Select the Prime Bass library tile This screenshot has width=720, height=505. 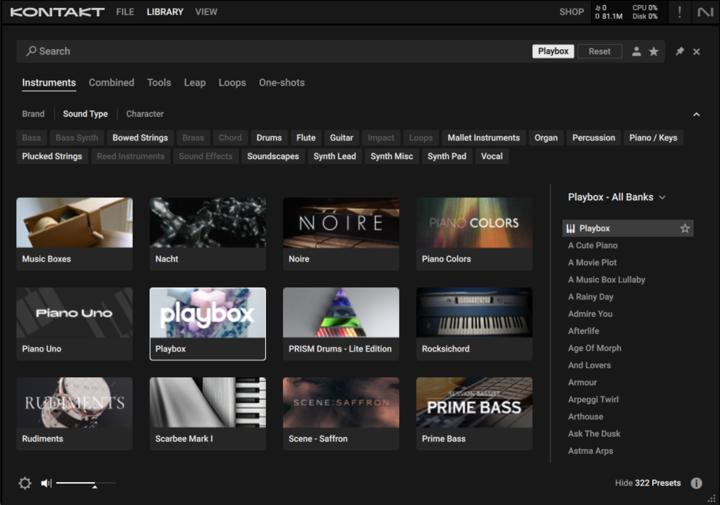tap(474, 414)
